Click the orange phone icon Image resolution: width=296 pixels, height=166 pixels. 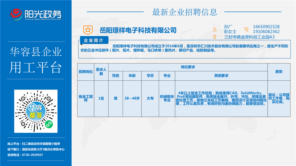pos(246,29)
